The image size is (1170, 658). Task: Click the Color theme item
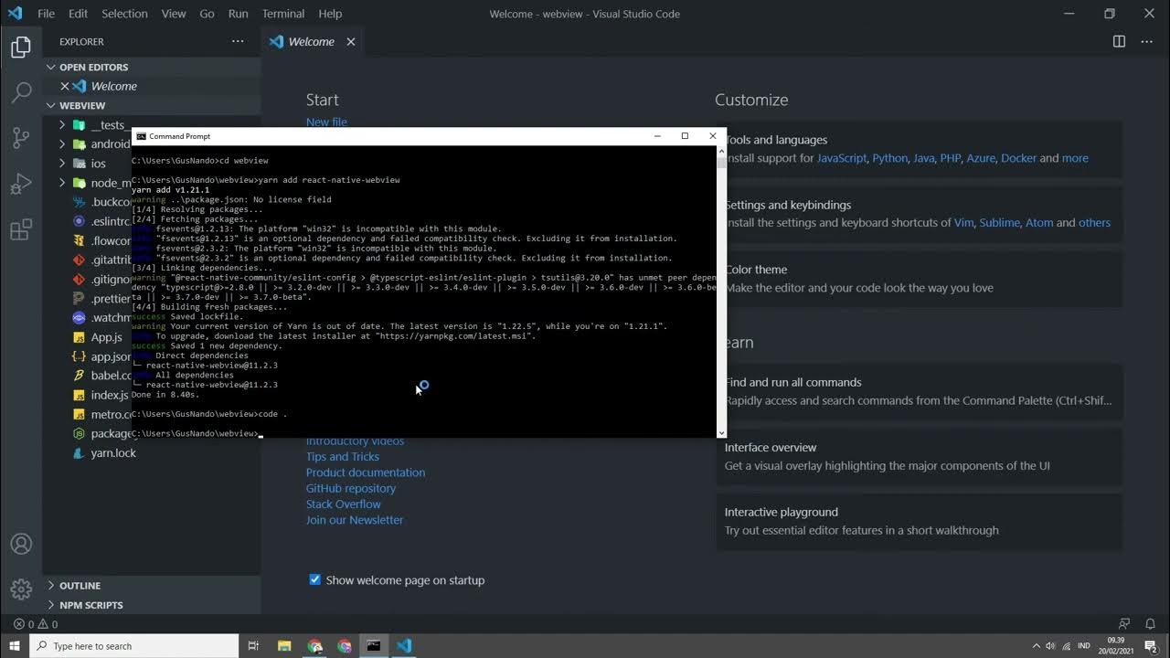tap(919, 279)
